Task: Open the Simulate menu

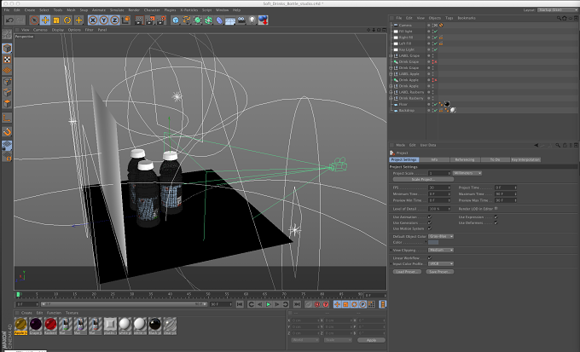Action: pyautogui.click(x=117, y=10)
